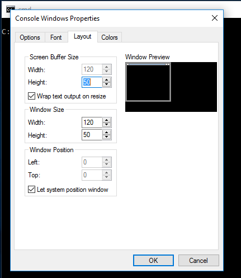
Task: Close the Console Windows Properties dialog
Action: (215, 18)
